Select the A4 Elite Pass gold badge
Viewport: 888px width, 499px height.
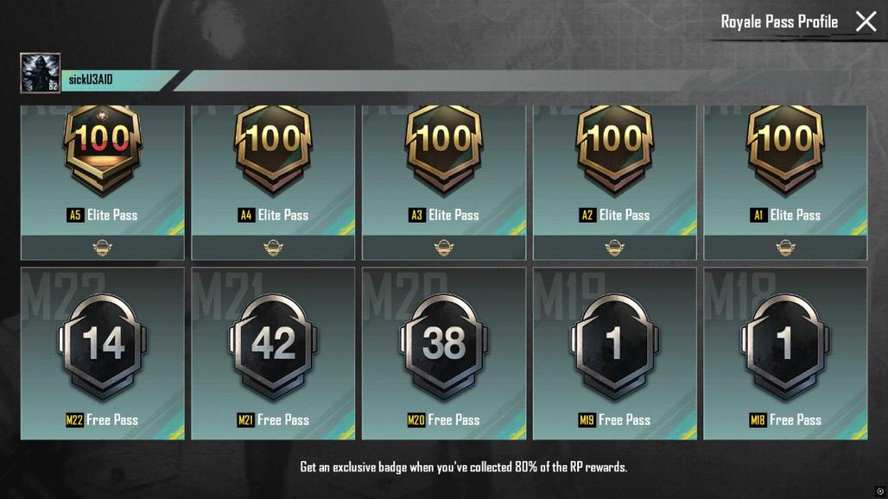[x=273, y=148]
